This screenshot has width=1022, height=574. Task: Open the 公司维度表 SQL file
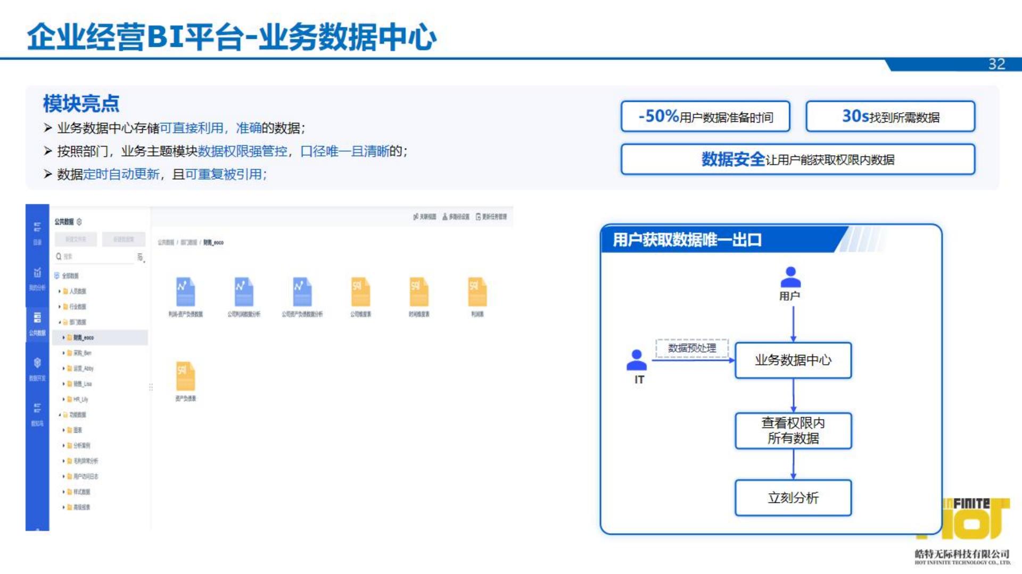pyautogui.click(x=360, y=292)
